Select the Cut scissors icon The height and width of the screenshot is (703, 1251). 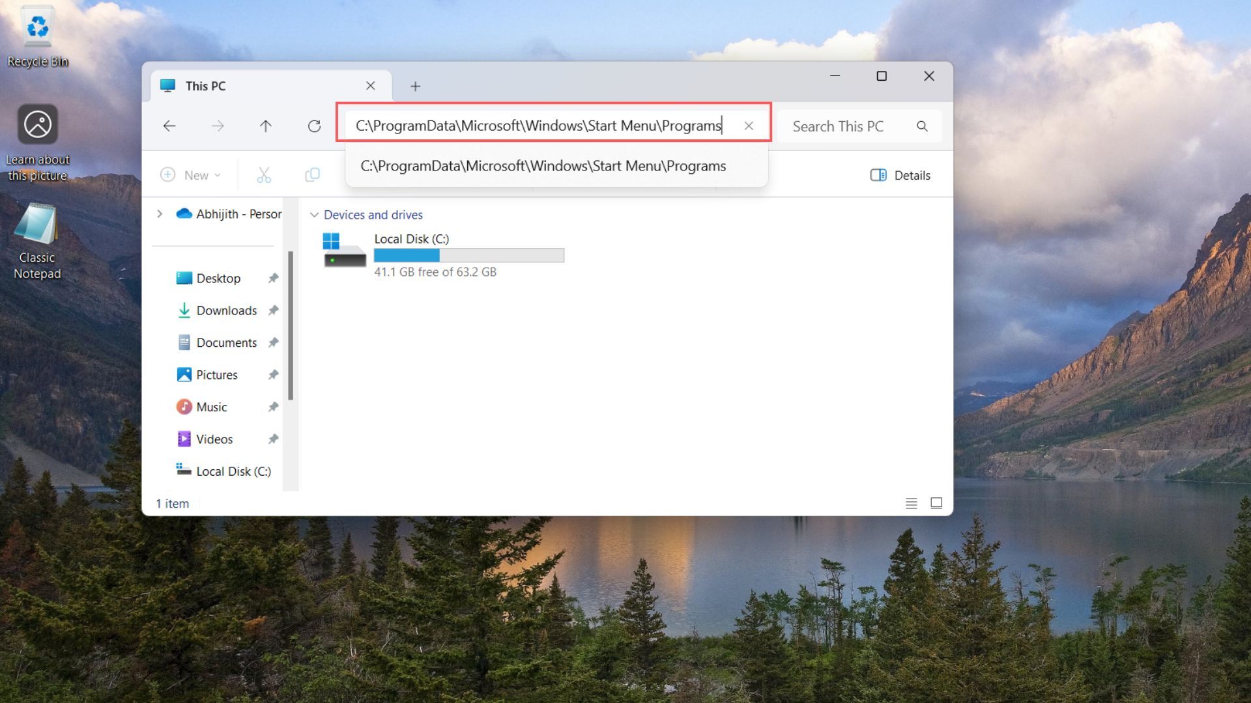coord(263,174)
